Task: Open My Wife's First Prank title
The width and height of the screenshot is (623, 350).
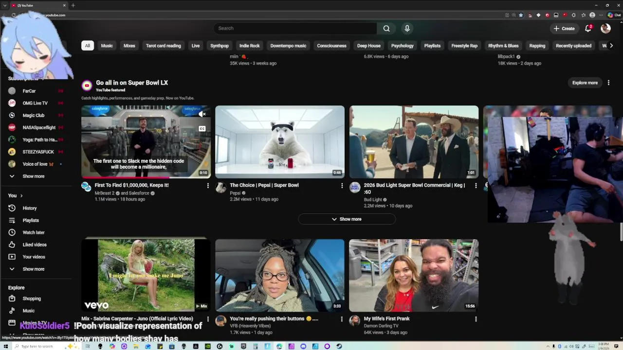Action: (386, 318)
